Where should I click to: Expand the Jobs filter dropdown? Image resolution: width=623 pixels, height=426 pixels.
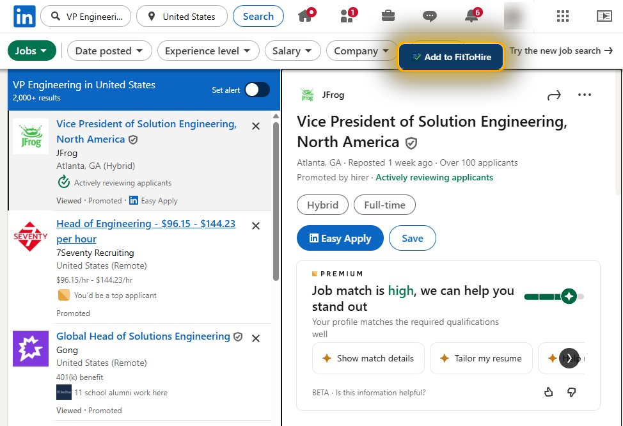point(32,51)
